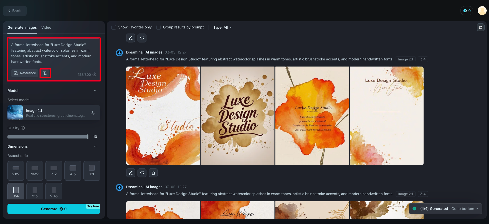Switch to the Video tab
Screen dimensions: 489x224
46,27
